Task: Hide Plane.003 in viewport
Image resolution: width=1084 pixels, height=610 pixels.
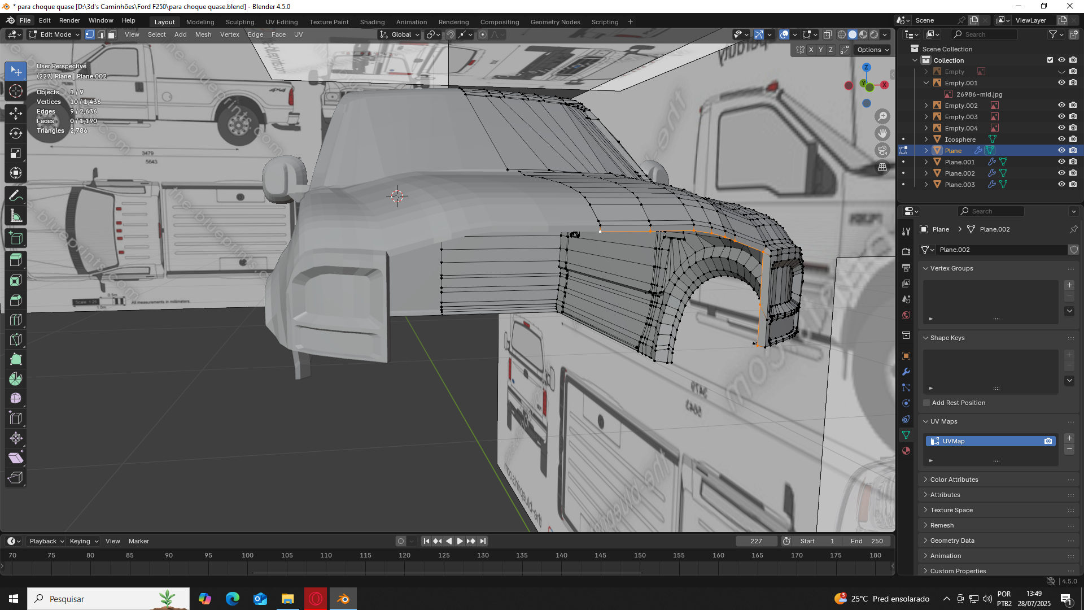Action: pyautogui.click(x=1061, y=185)
